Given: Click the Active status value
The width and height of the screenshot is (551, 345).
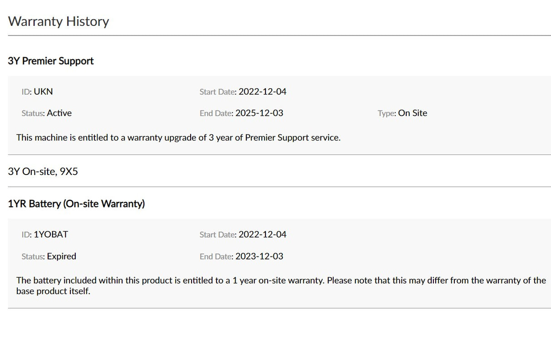Looking at the screenshot, I should (x=59, y=113).
